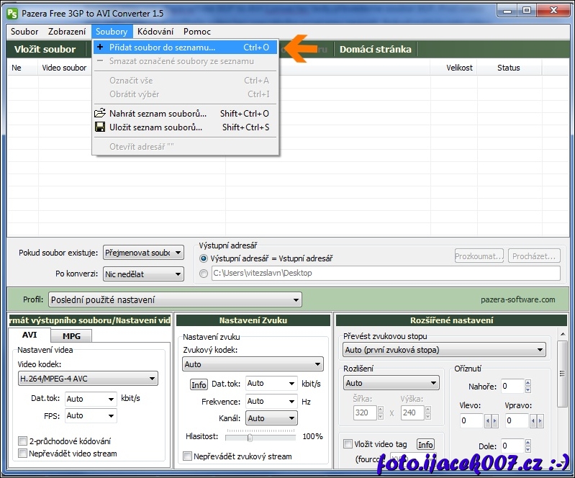575x478 pixels.
Task: Check Nepřevádět video stream option
Action: point(23,454)
